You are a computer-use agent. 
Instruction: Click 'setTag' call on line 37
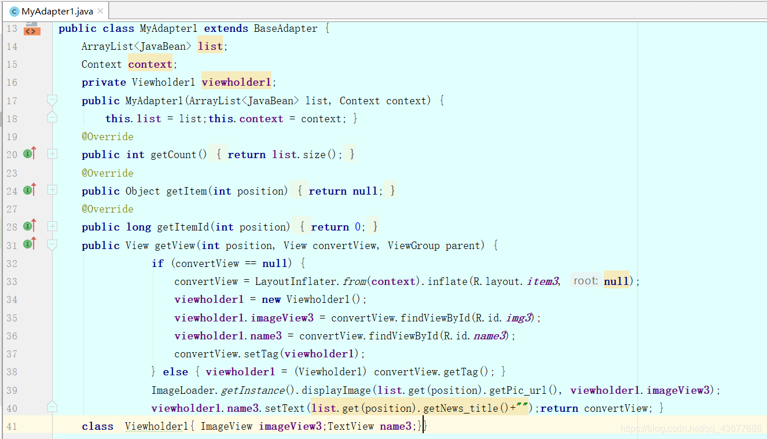tap(262, 354)
